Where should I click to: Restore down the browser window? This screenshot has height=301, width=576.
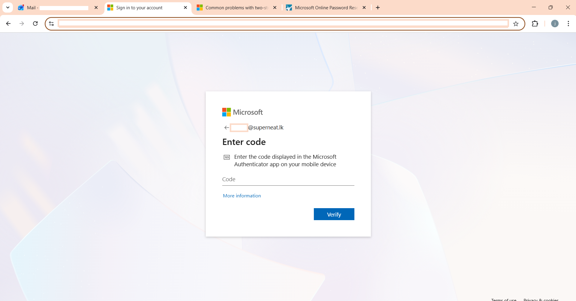coord(550,7)
